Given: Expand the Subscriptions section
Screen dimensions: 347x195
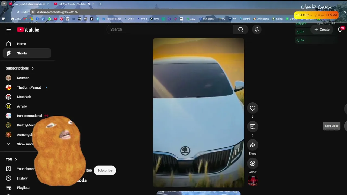Looking at the screenshot, I should (x=20, y=68).
